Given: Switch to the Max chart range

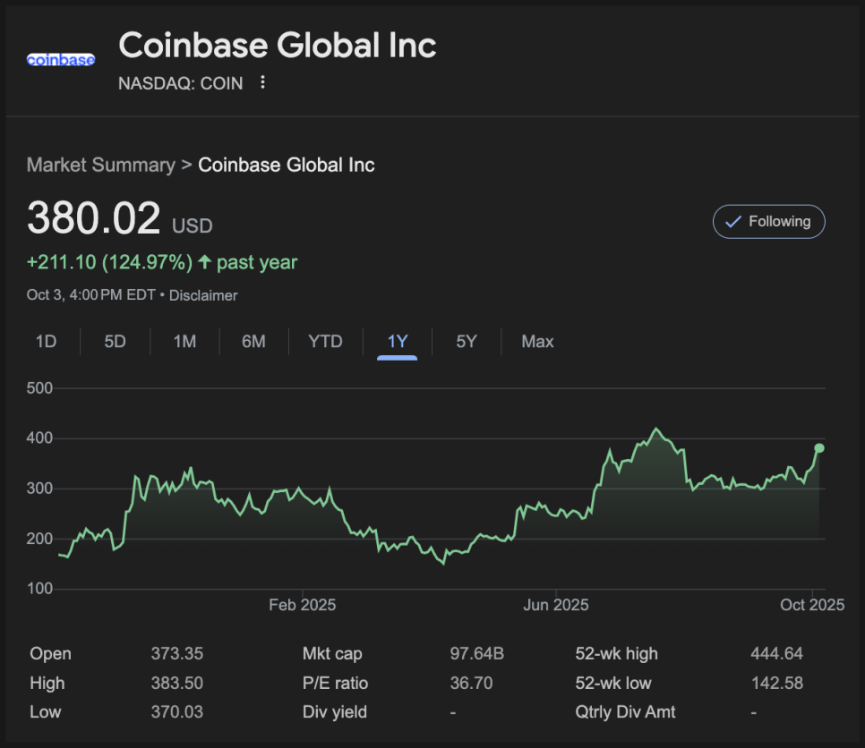Looking at the screenshot, I should tap(537, 341).
